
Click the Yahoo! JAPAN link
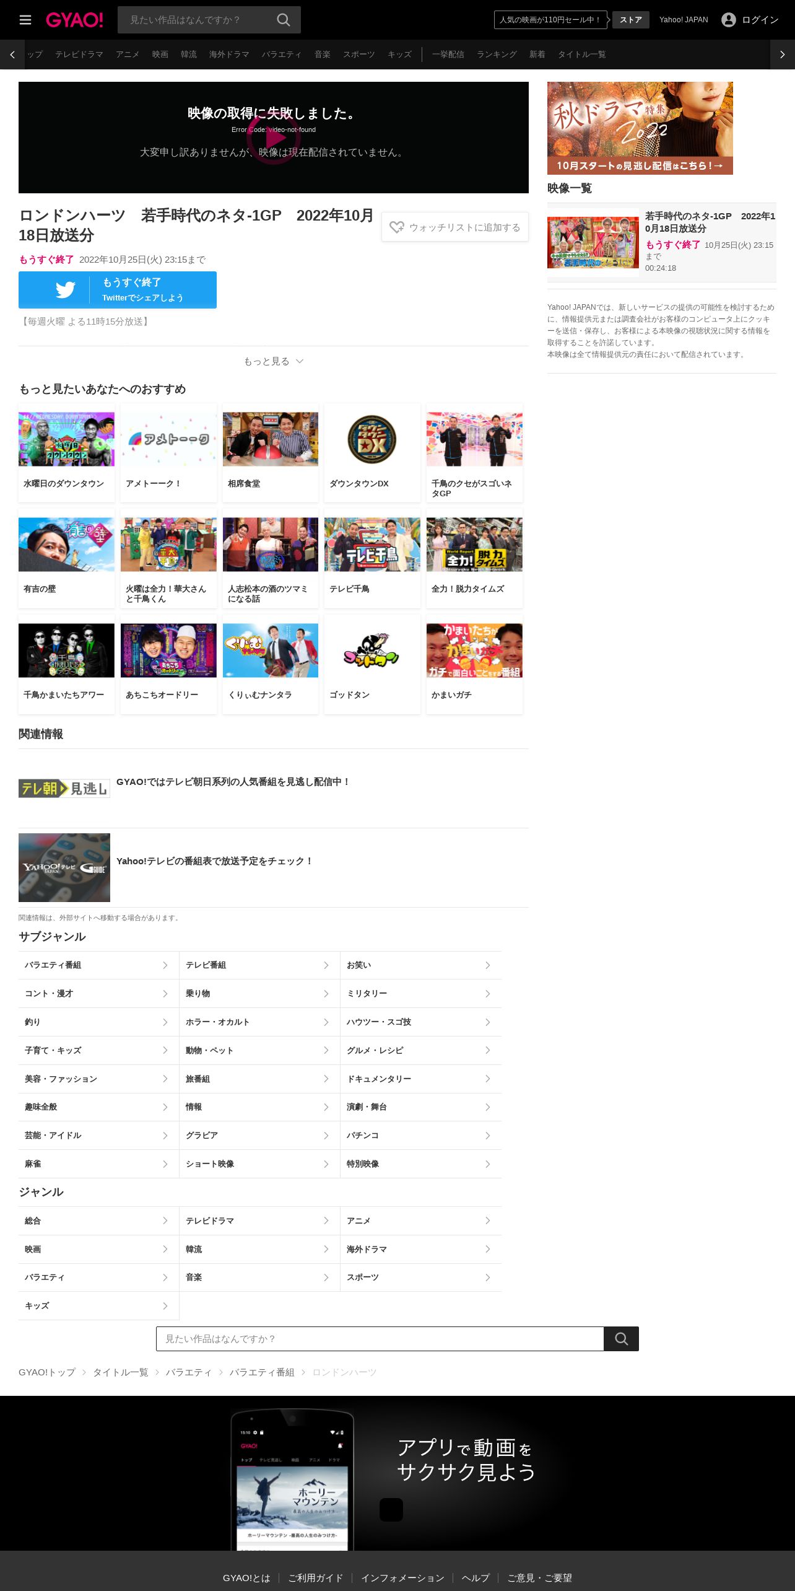[x=684, y=20]
